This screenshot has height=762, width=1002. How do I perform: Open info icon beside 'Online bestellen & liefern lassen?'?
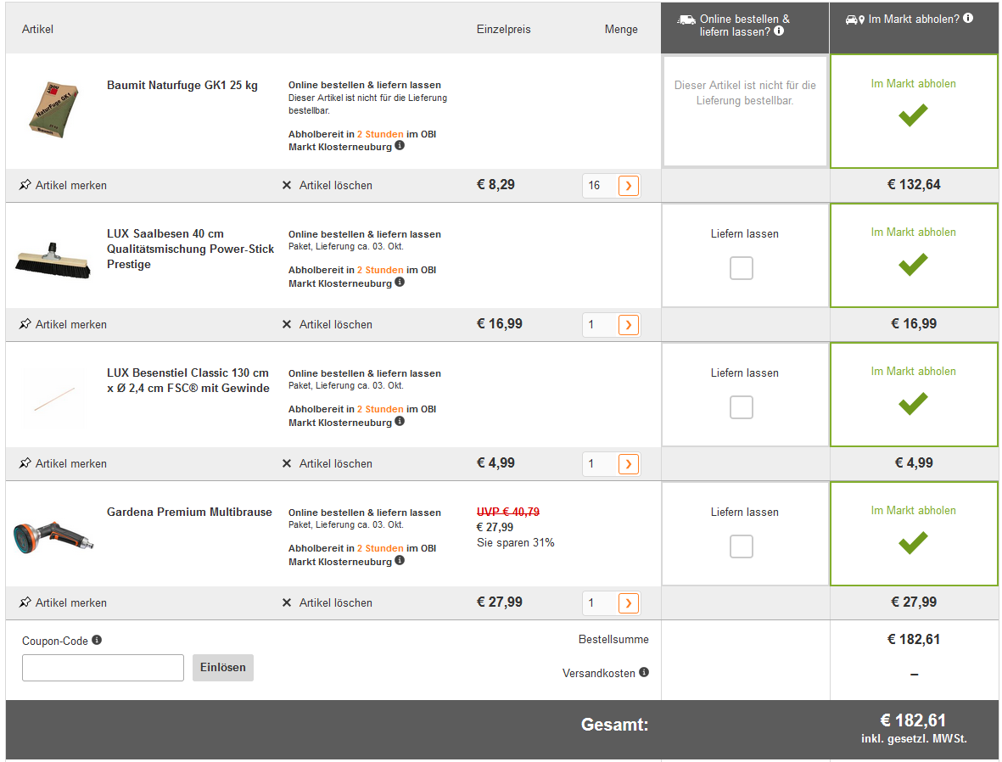point(779,31)
